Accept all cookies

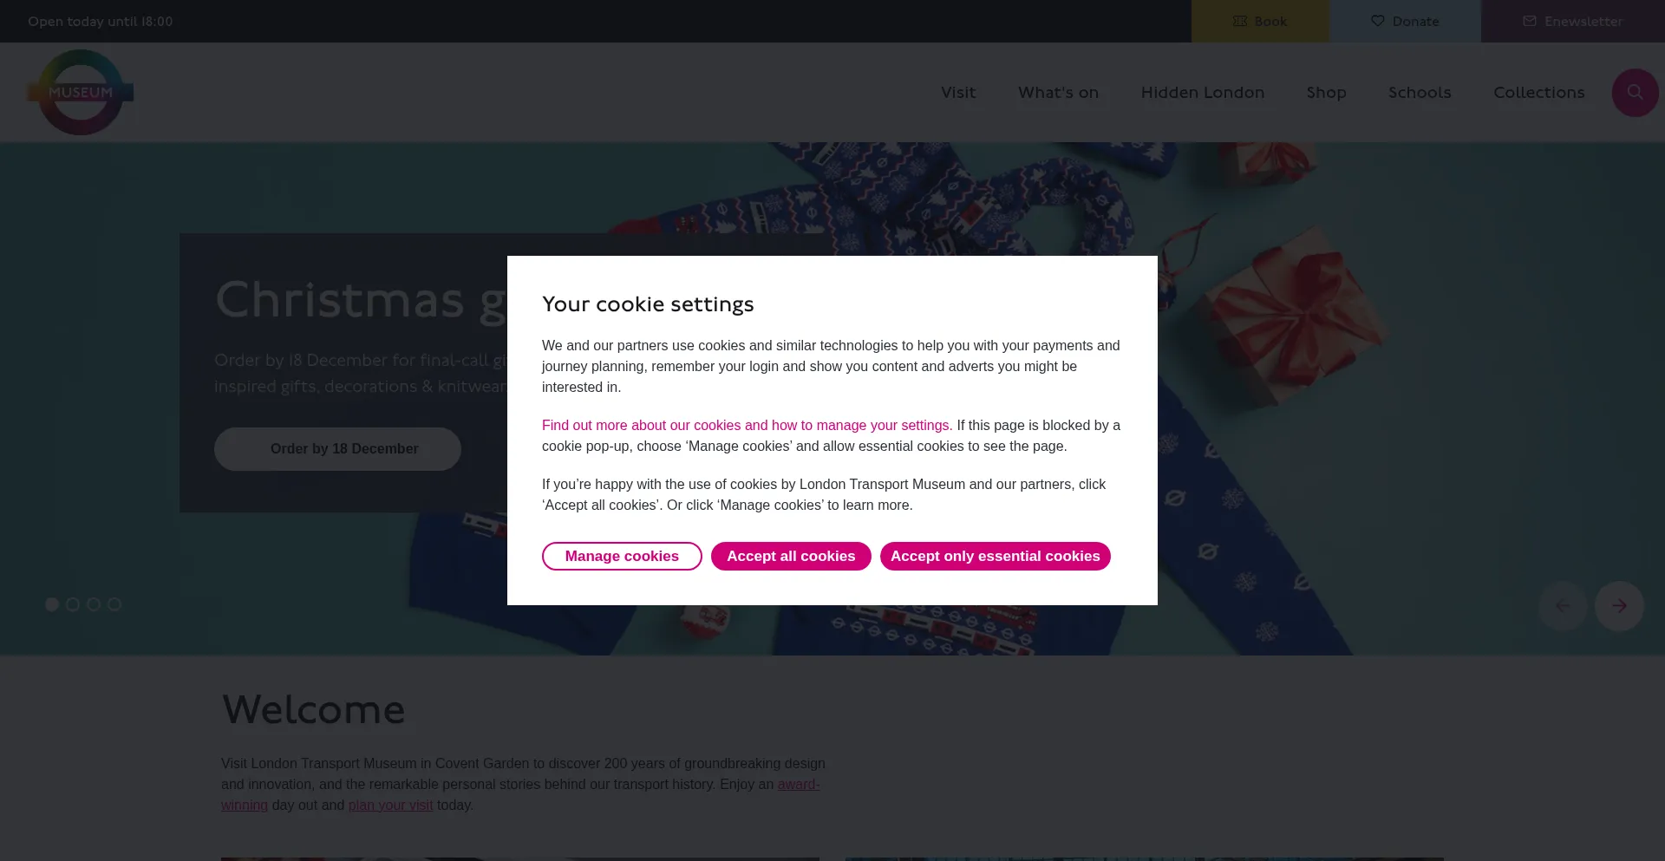[791, 557]
